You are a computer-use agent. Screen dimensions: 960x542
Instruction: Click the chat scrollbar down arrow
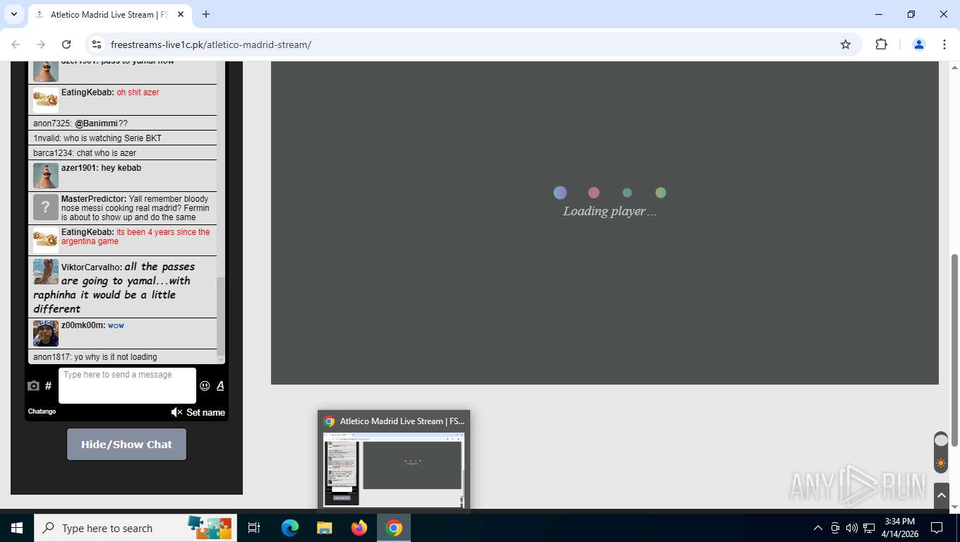coord(220,360)
